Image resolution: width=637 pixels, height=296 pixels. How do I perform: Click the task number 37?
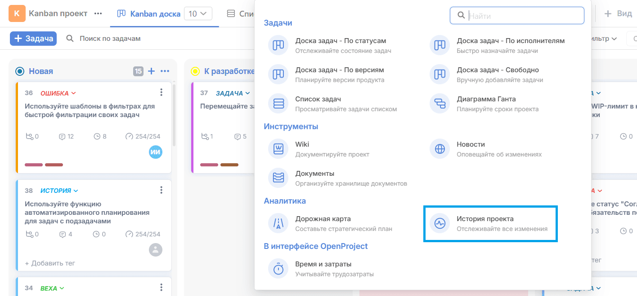[x=204, y=93]
